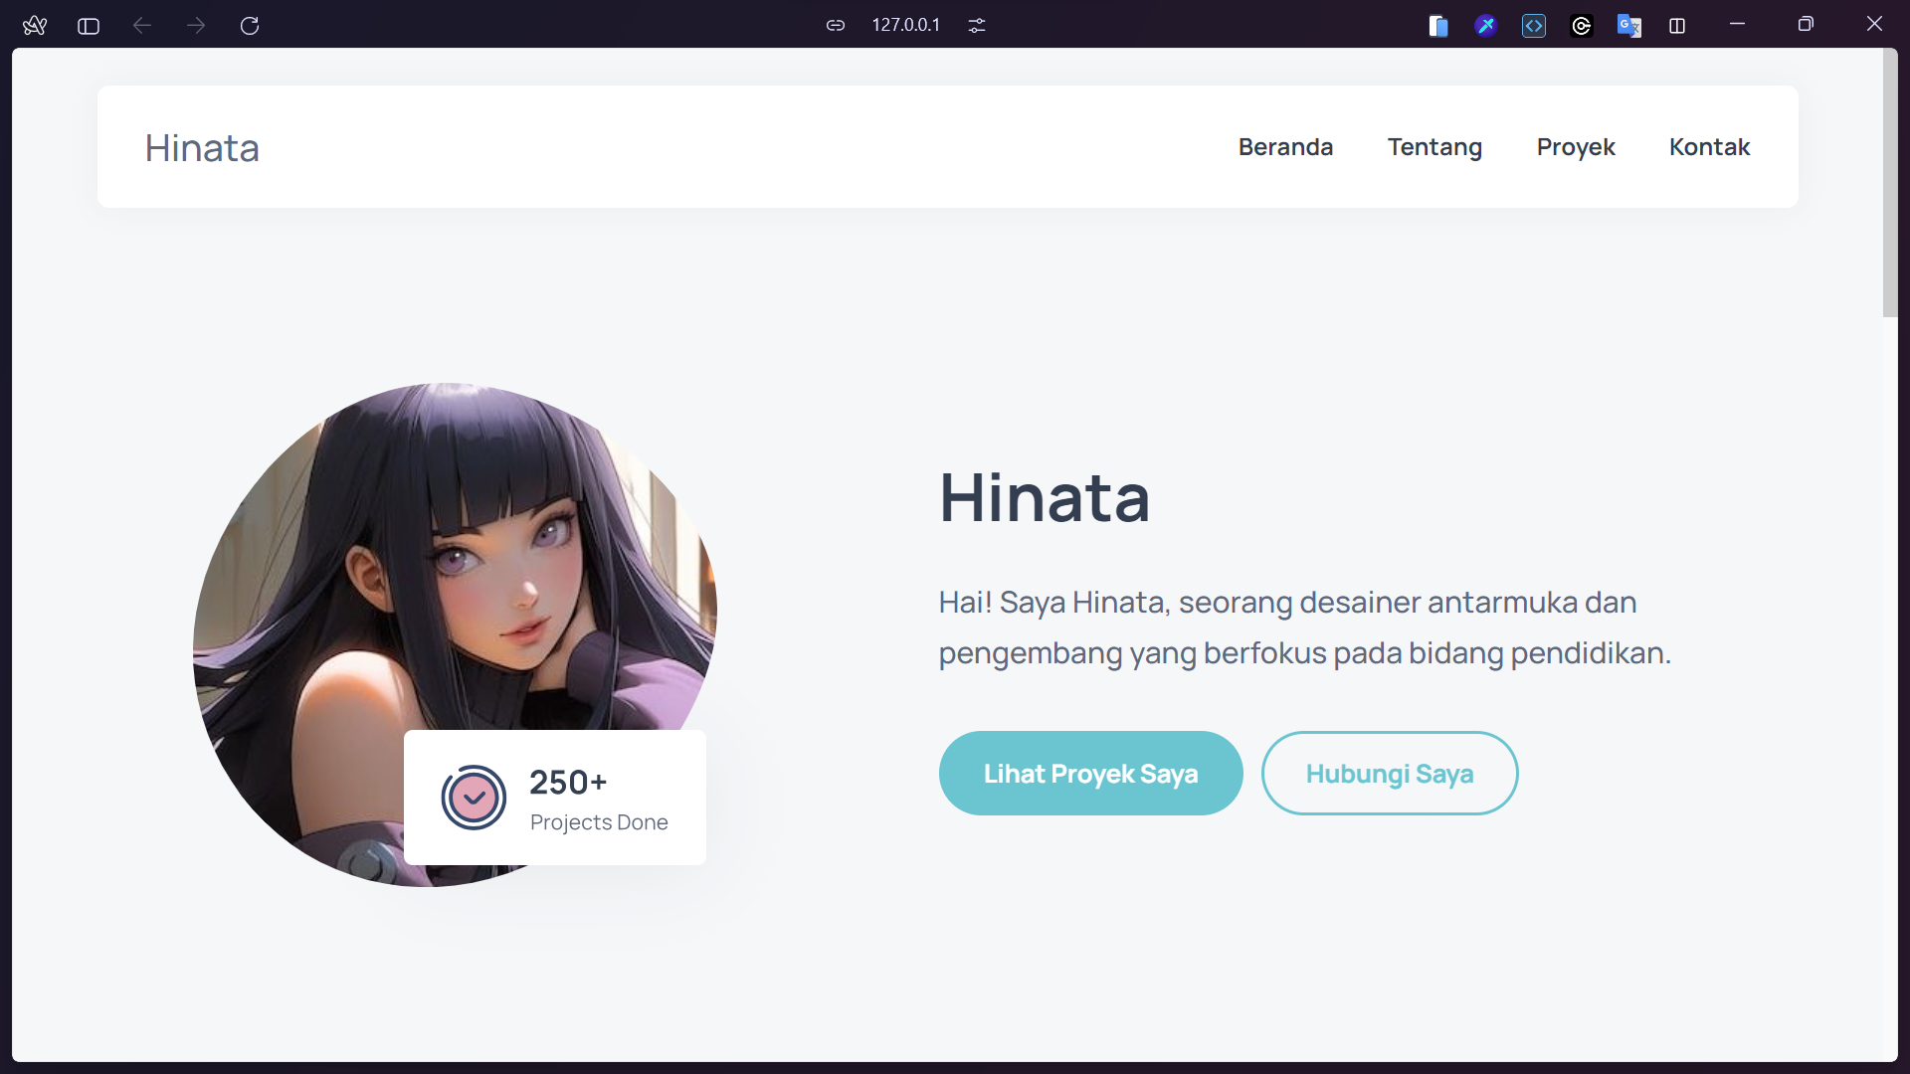Select the purple pin extension icon
Image resolution: width=1910 pixels, height=1074 pixels.
click(x=1486, y=26)
